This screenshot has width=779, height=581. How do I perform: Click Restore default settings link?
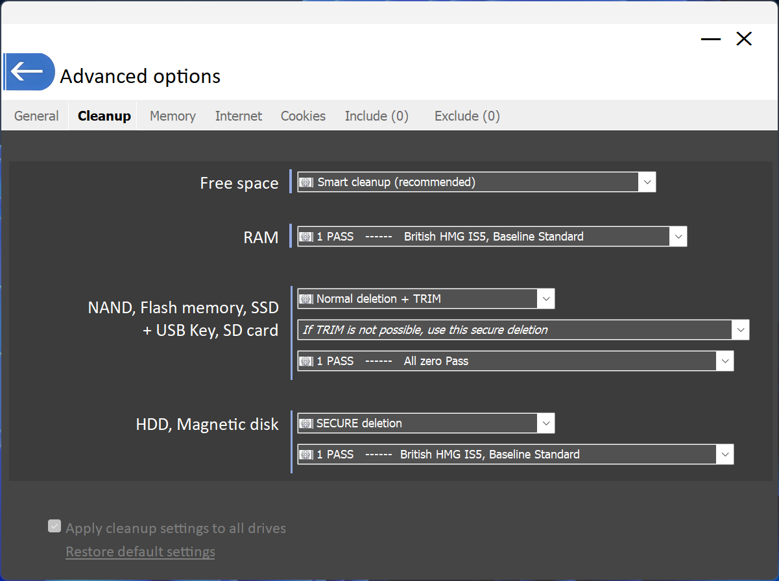(140, 552)
